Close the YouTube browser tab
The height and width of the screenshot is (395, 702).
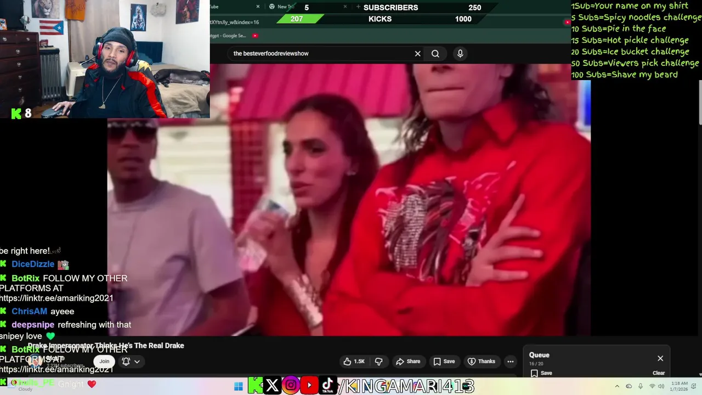pos(258,7)
